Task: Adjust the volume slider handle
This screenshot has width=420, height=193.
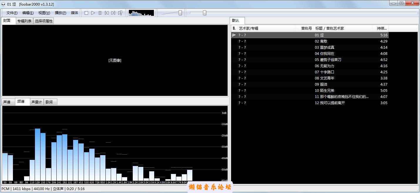Action: click(x=180, y=13)
